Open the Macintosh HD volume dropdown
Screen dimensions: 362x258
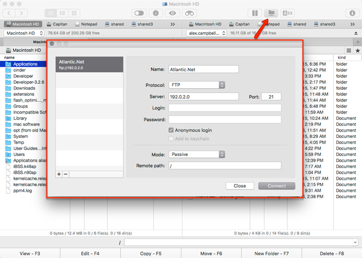tap(24, 33)
